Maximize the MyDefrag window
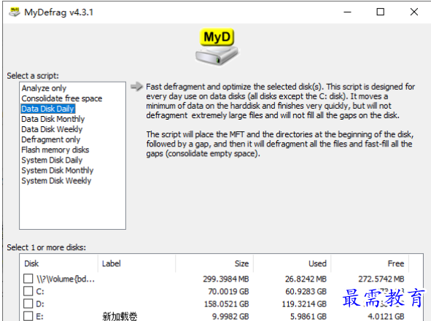 point(381,12)
